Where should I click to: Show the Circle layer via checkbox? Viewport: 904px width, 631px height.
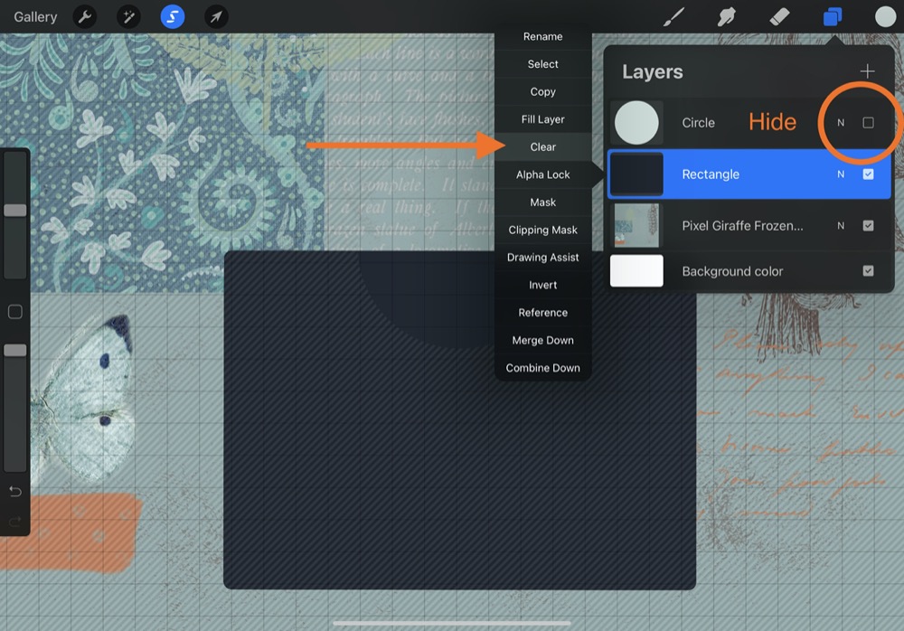click(x=868, y=122)
